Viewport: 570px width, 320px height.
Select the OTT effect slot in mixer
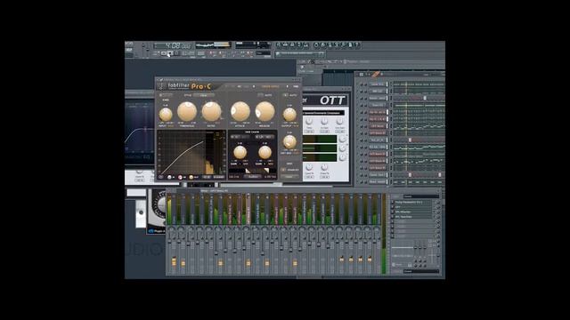click(x=413, y=207)
